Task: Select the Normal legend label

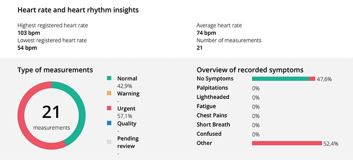Action: click(x=127, y=78)
